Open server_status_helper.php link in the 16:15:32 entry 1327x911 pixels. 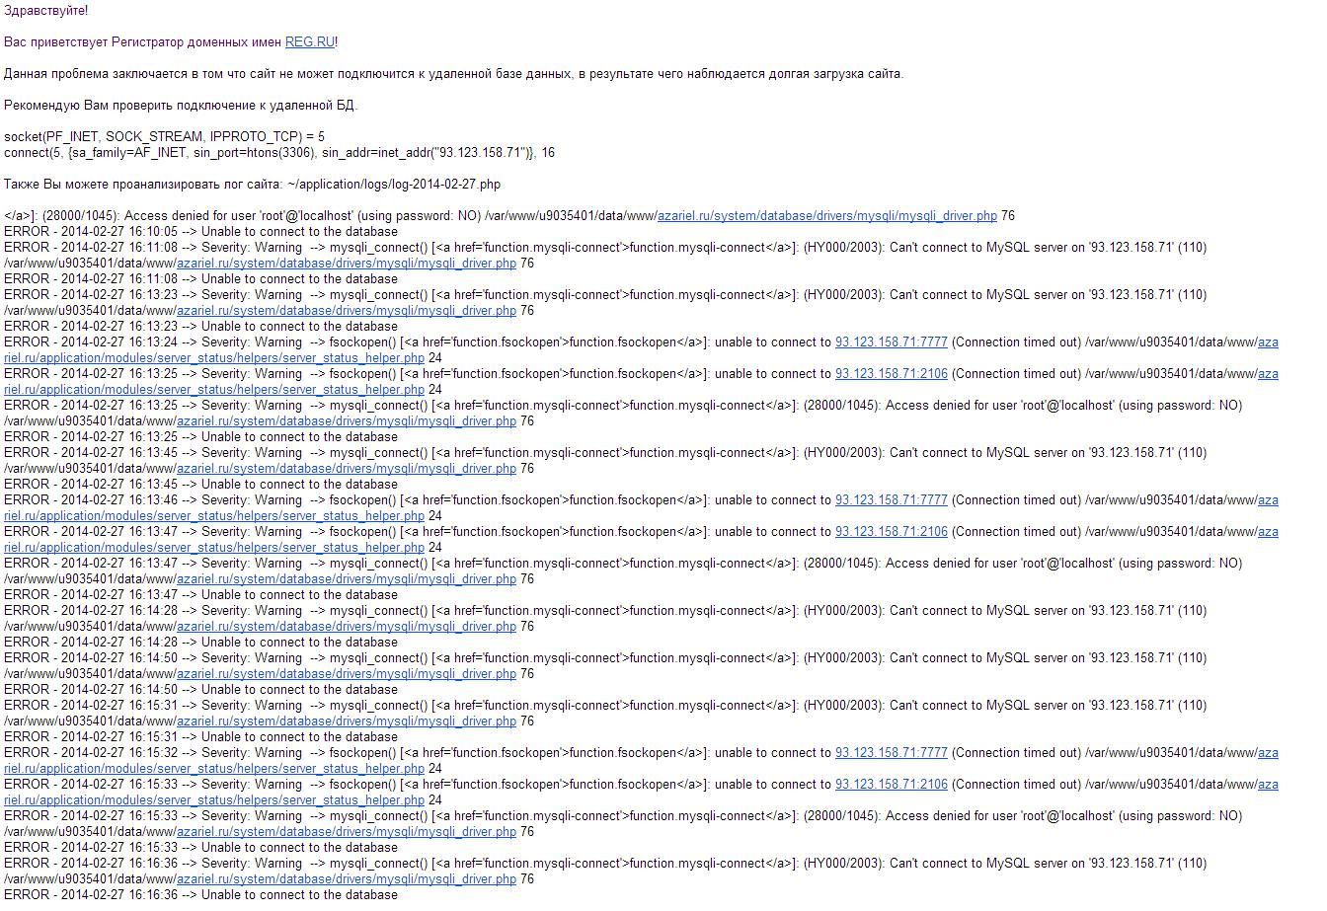[214, 769]
